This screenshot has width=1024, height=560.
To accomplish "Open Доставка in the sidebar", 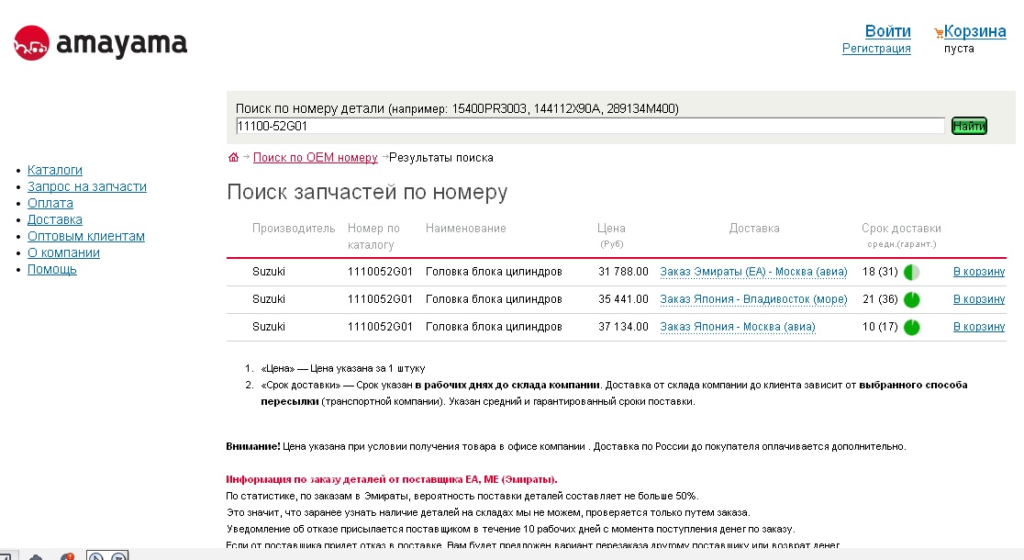I will click(55, 219).
